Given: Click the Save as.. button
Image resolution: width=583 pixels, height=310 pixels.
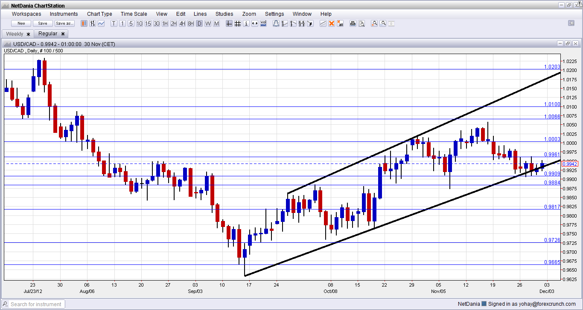Looking at the screenshot, I should [64, 23].
